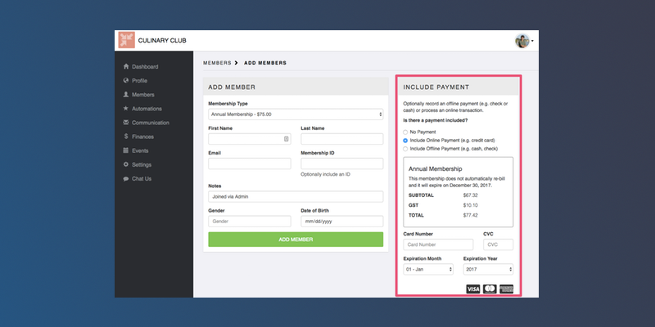Select Include Online Payment radio option
This screenshot has width=655, height=327.
click(405, 141)
